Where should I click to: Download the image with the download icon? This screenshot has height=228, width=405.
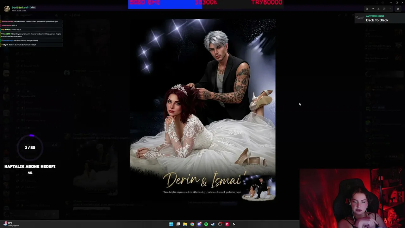(378, 9)
